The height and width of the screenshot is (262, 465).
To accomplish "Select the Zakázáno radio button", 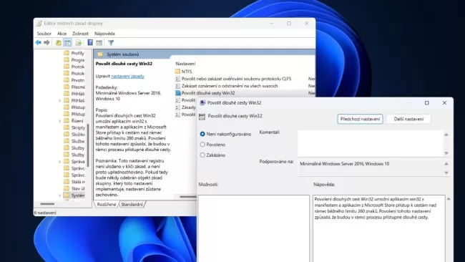I will coord(202,155).
